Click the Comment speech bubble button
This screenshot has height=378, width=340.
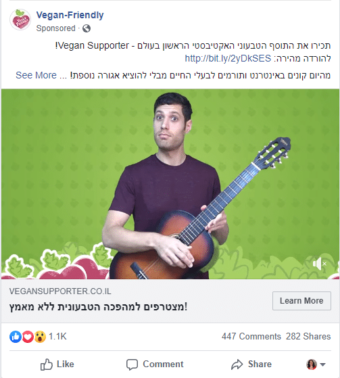pyautogui.click(x=155, y=364)
